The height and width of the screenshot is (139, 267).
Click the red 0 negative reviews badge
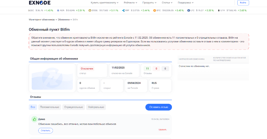coord(156,69)
